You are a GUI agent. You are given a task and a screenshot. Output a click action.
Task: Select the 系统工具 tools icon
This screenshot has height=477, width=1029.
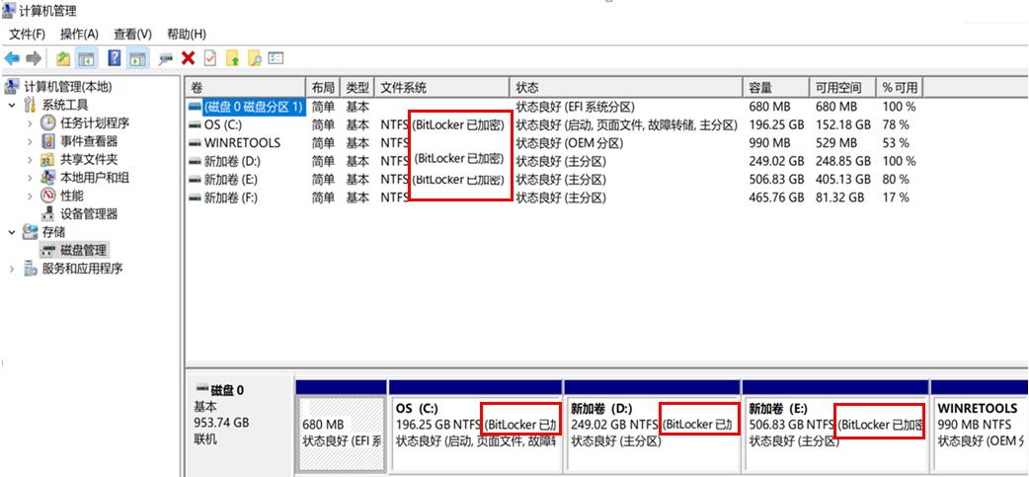tap(31, 105)
